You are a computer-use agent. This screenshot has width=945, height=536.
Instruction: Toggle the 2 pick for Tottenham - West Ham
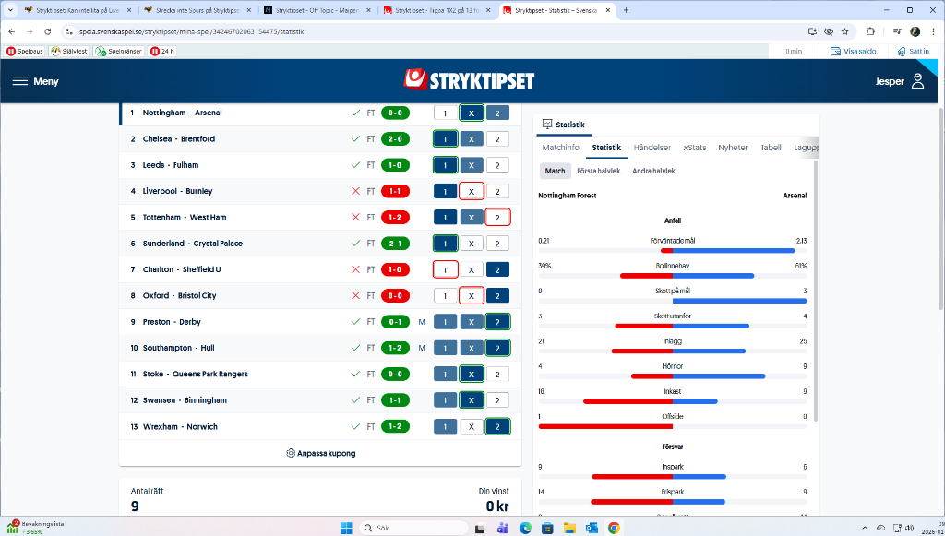tap(497, 218)
